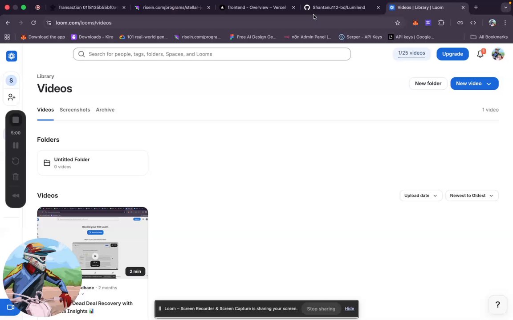Open the notifications bell

coord(480,54)
